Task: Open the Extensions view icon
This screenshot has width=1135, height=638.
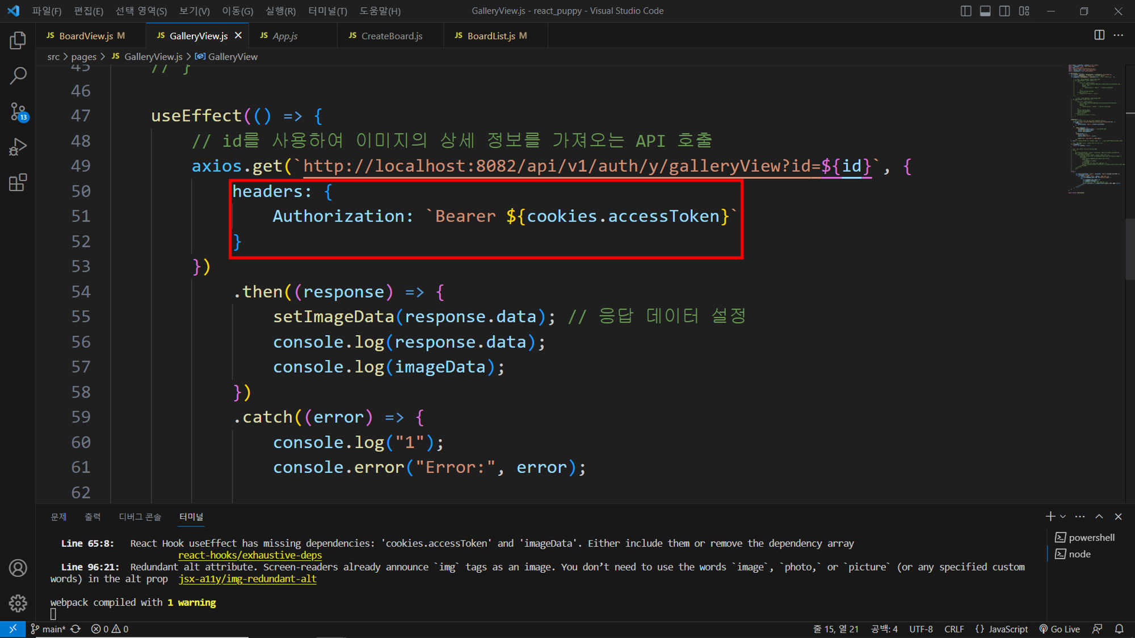Action: pyautogui.click(x=18, y=183)
